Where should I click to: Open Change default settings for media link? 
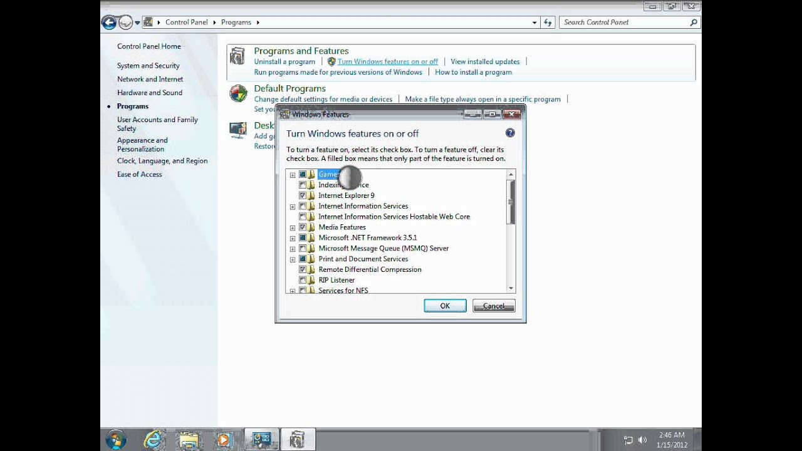323,100
